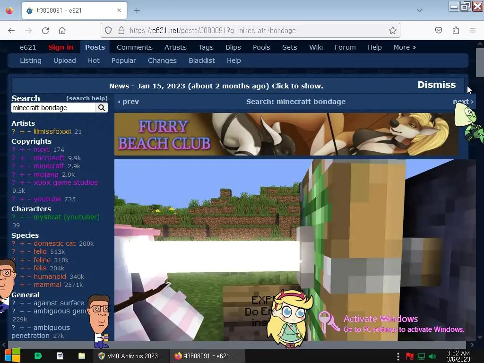Close the #3808091 - e621 tab
Viewport: 484px width, 363px height.
pos(119,10)
